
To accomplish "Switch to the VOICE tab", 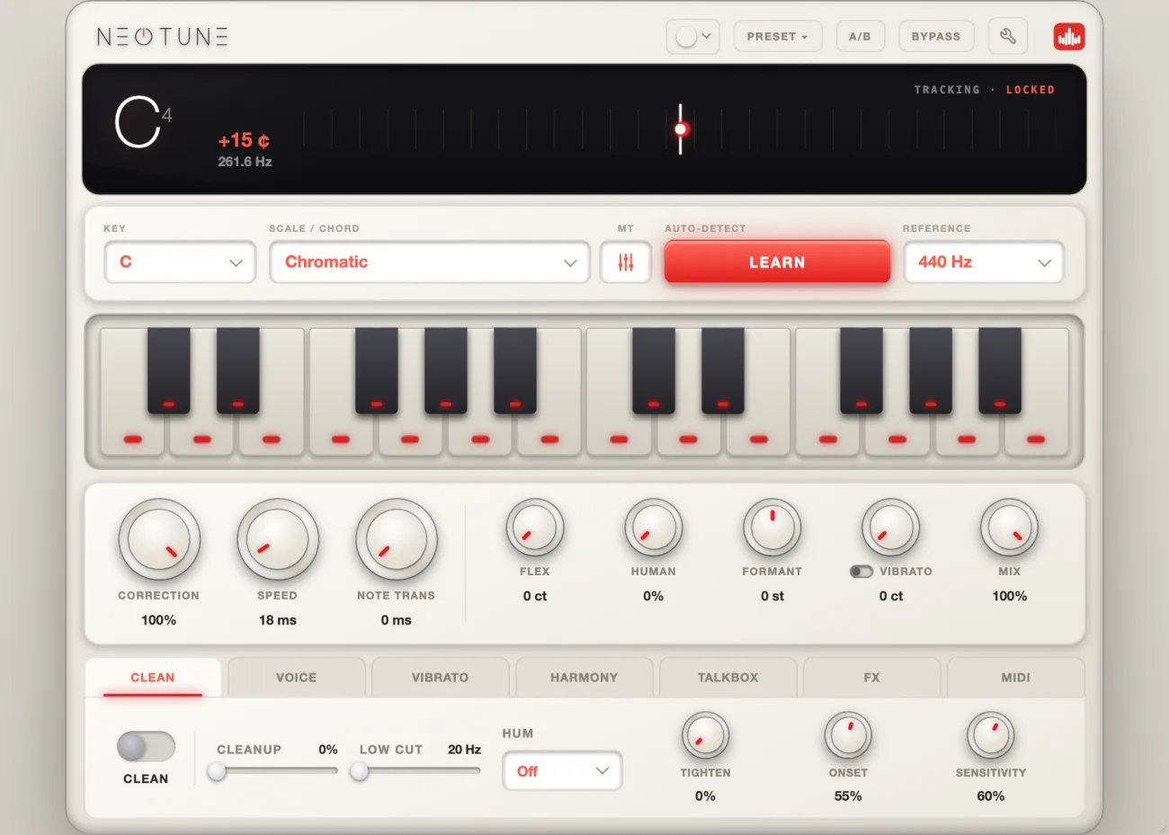I will point(297,678).
